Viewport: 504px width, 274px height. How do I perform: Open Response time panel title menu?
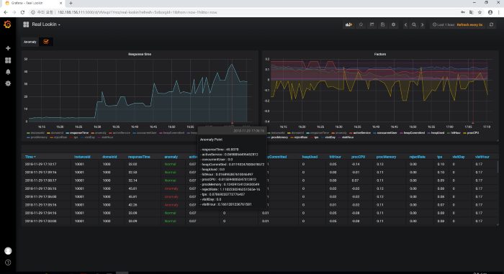click(140, 54)
